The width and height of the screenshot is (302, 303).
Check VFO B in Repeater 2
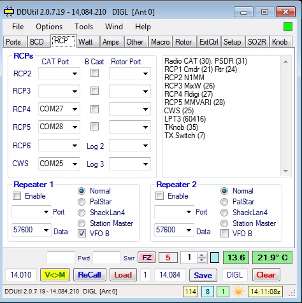click(x=224, y=234)
